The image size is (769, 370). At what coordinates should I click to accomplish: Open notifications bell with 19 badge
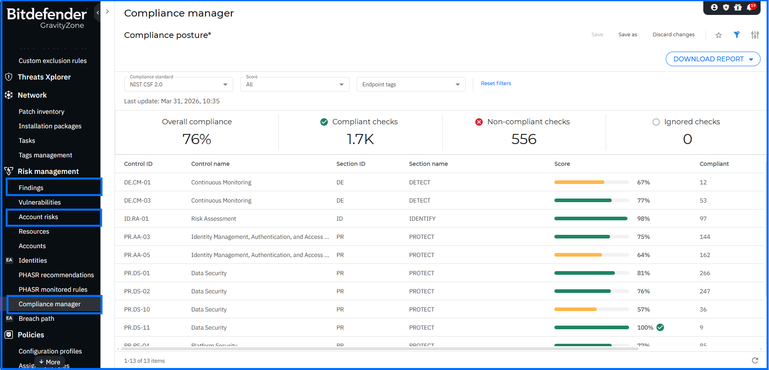pyautogui.click(x=750, y=7)
